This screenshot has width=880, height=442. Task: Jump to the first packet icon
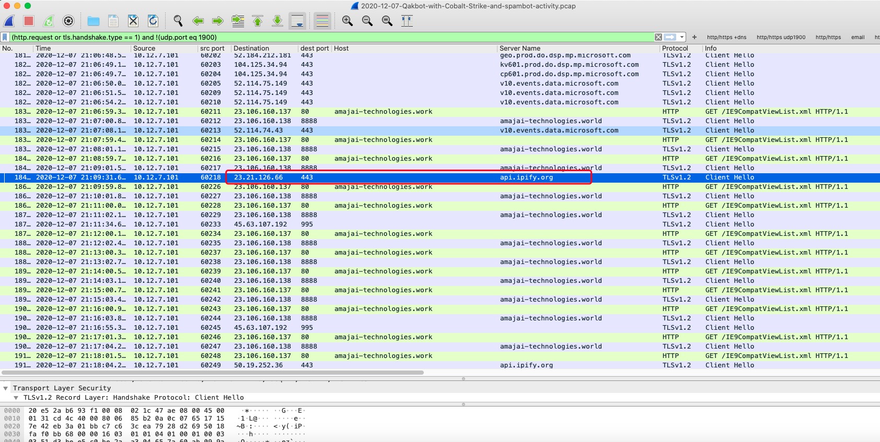coord(258,21)
